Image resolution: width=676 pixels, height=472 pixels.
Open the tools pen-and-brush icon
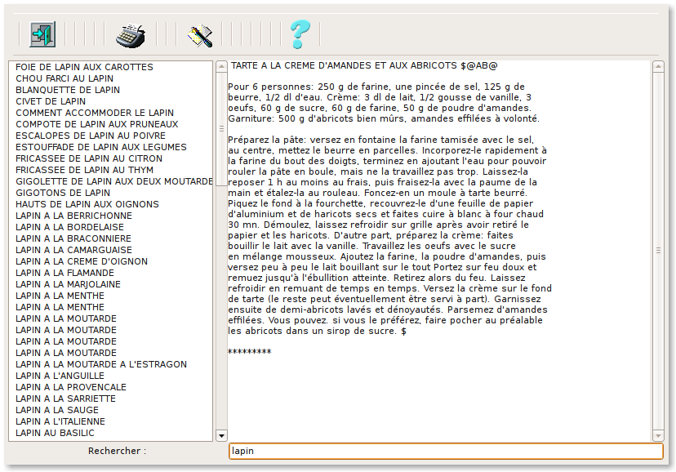click(x=199, y=36)
